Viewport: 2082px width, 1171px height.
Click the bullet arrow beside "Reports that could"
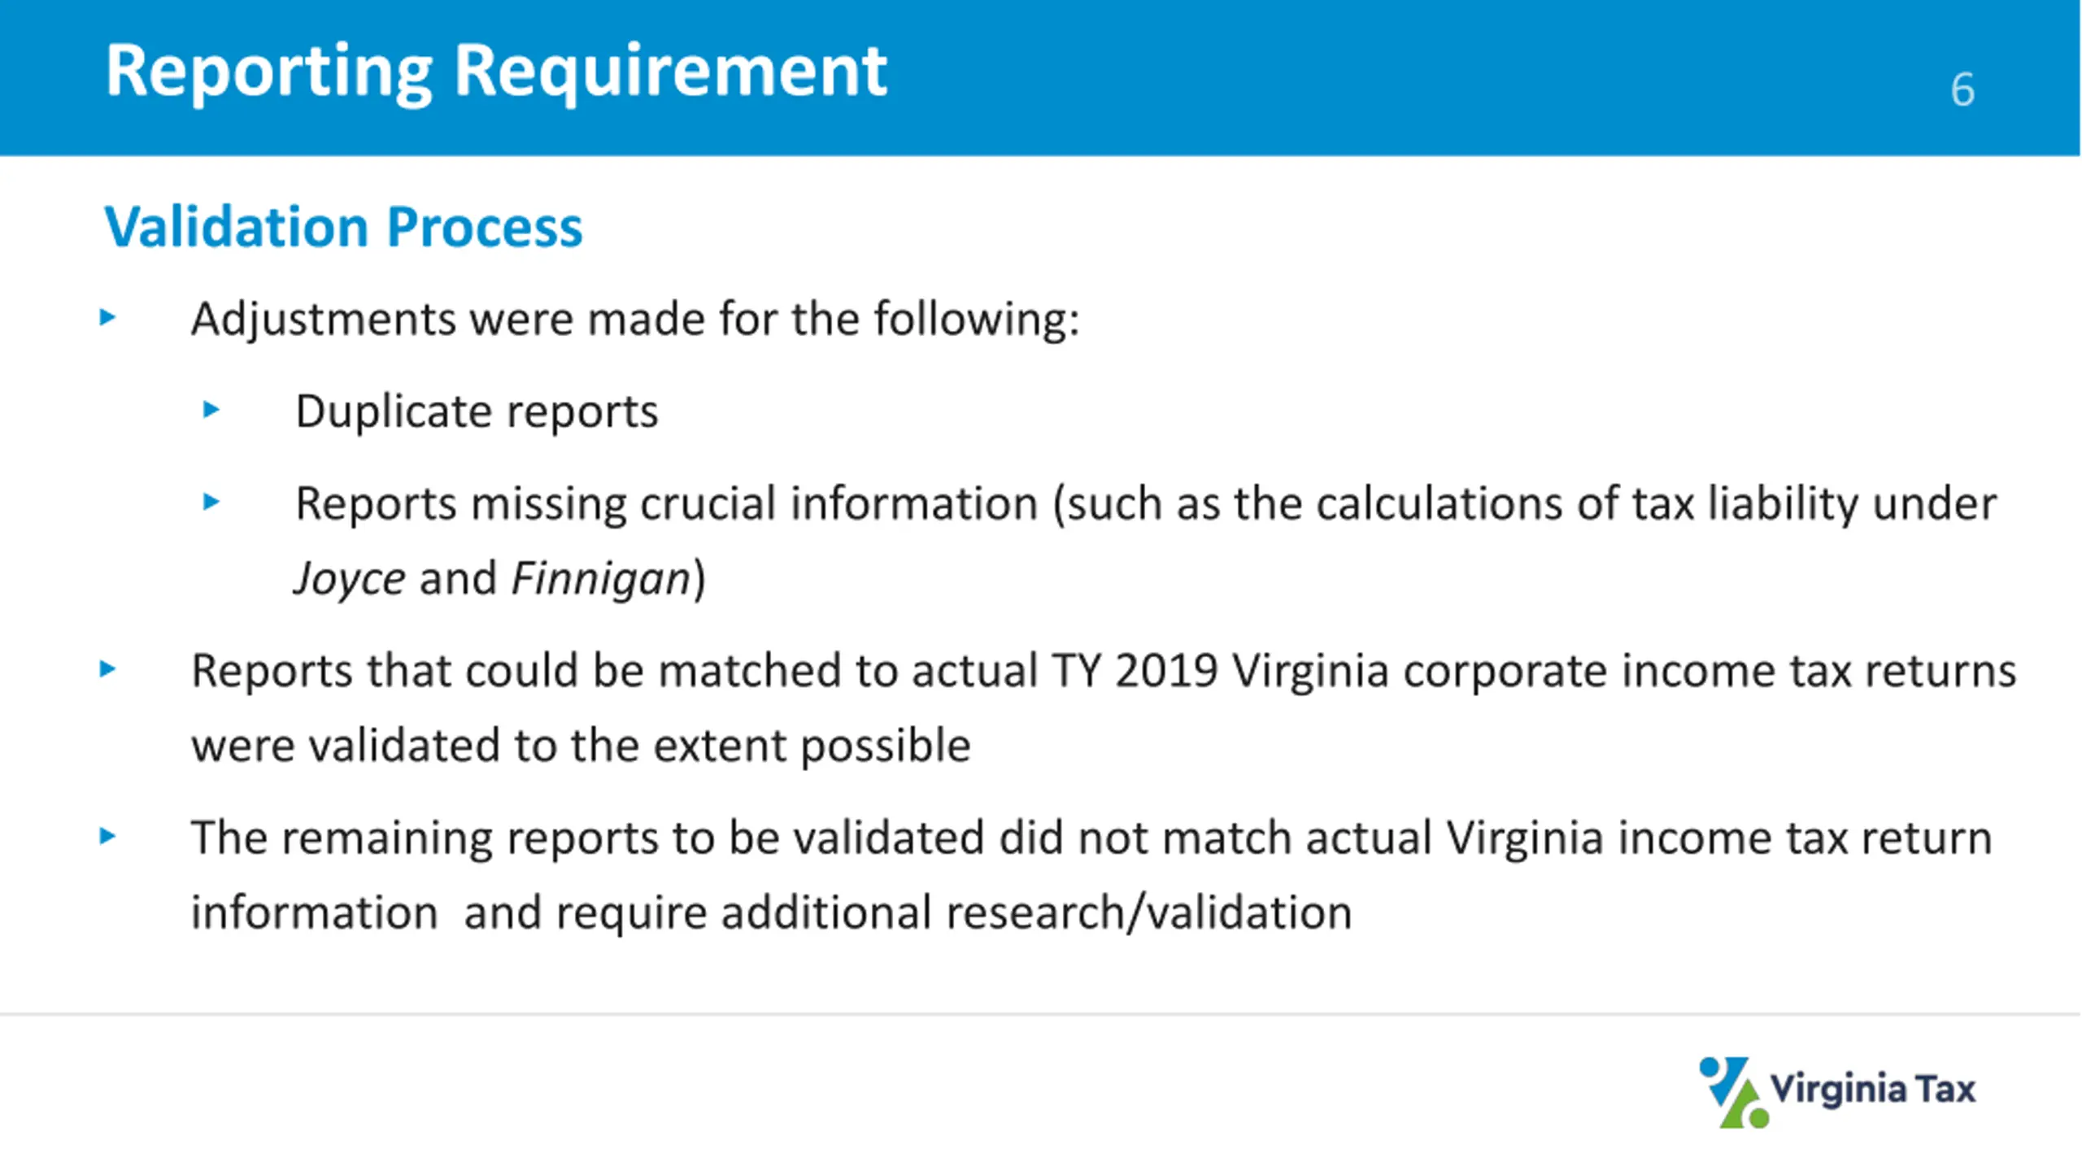click(107, 669)
